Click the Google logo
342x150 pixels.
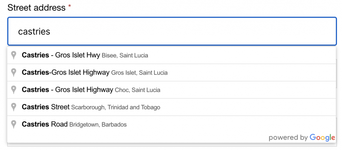click(322, 137)
